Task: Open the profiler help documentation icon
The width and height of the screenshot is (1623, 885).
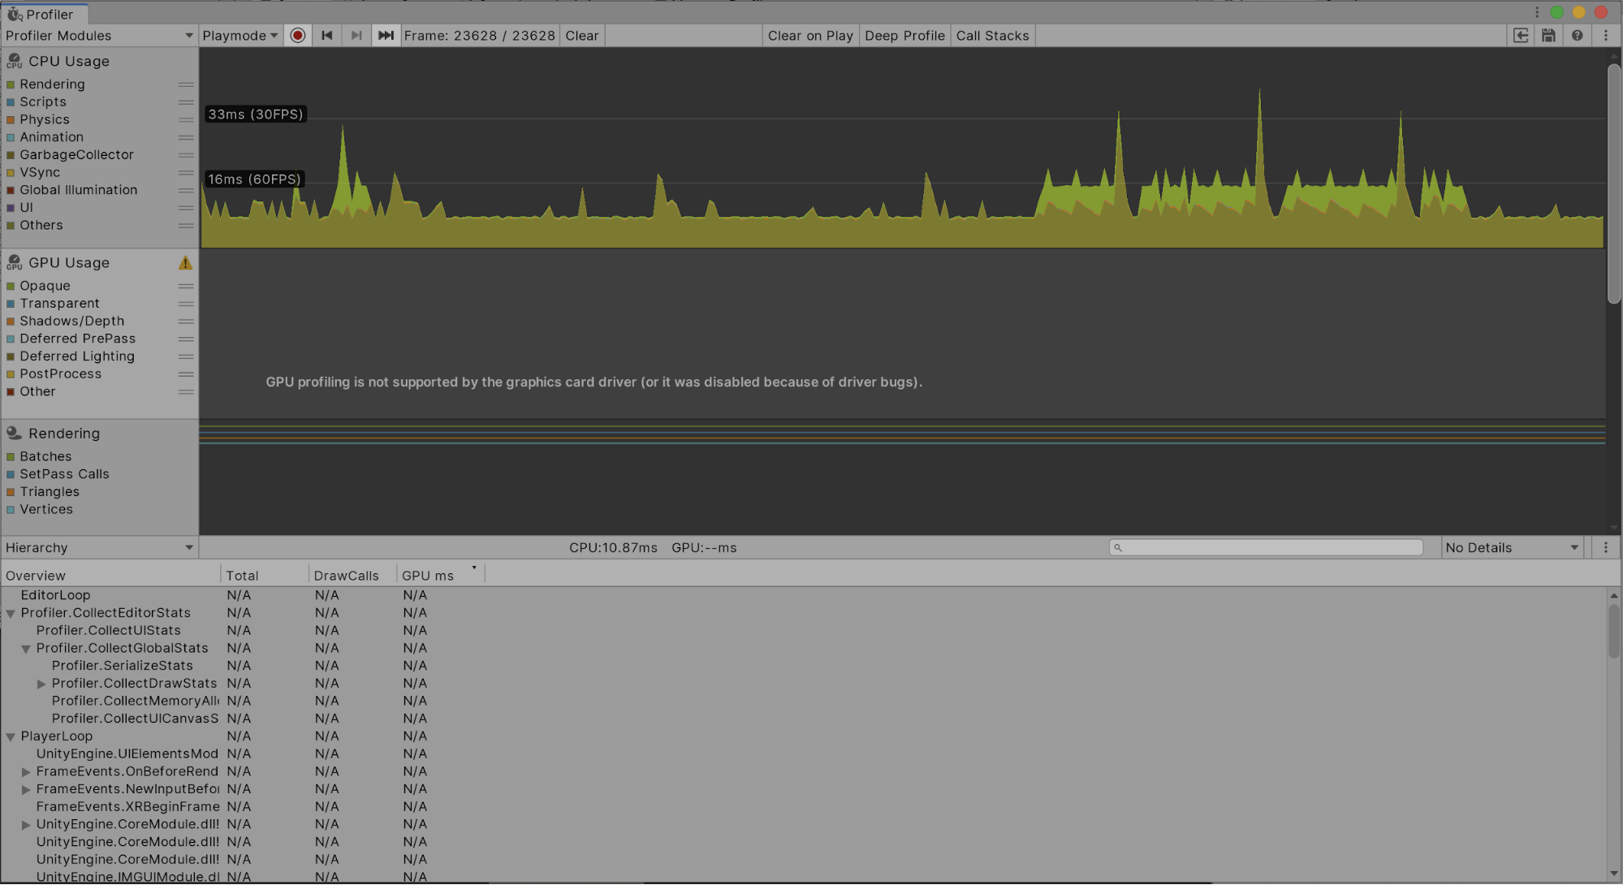Action: [x=1577, y=36]
